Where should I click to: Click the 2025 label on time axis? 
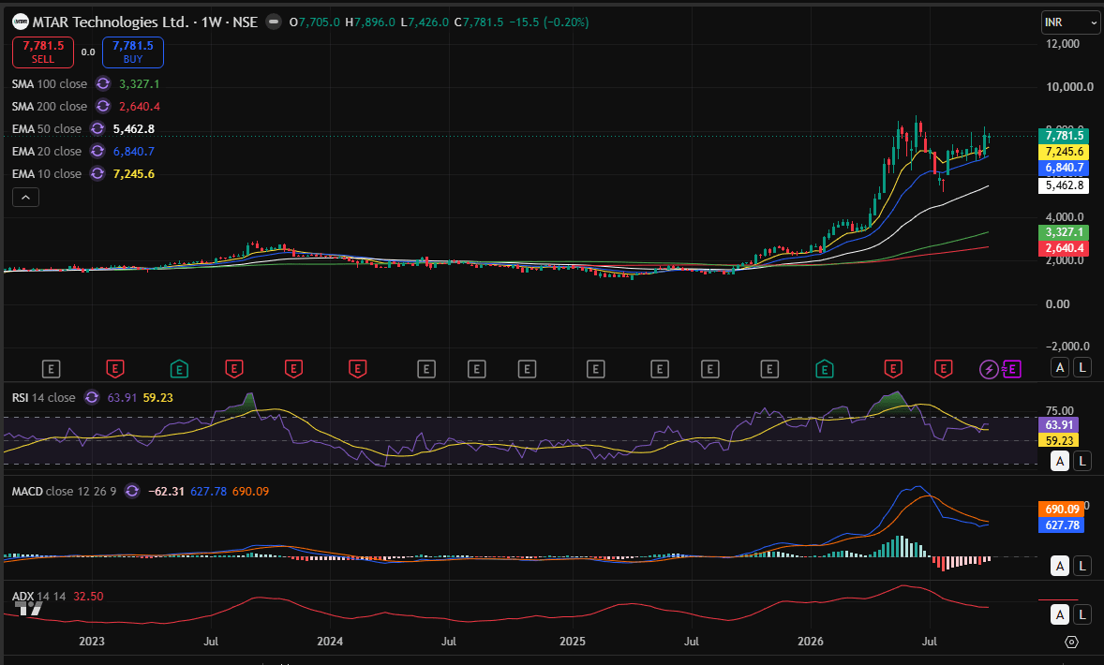(572, 641)
